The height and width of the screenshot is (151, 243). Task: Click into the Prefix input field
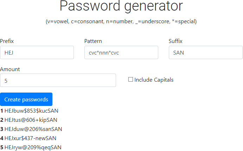[37, 52]
